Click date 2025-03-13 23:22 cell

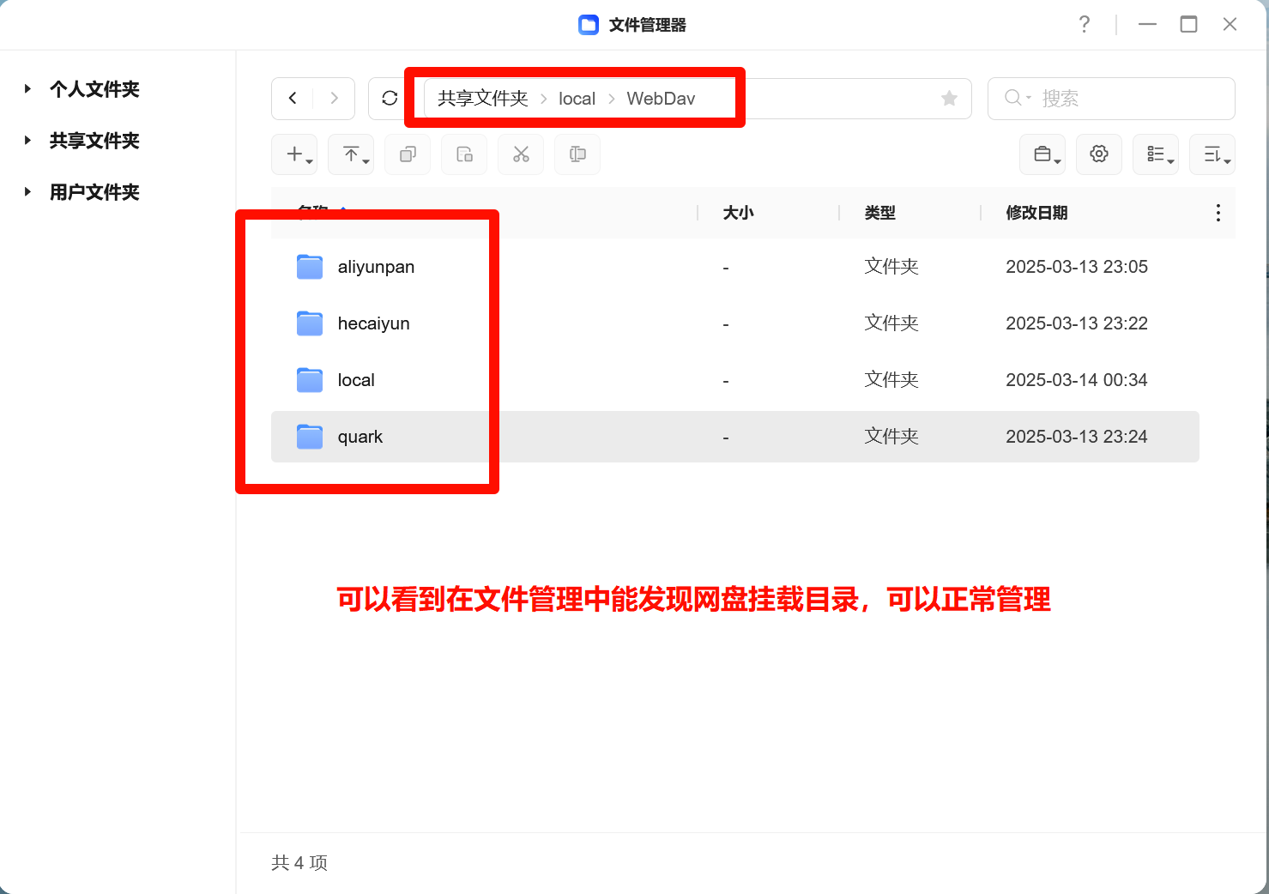(1077, 323)
